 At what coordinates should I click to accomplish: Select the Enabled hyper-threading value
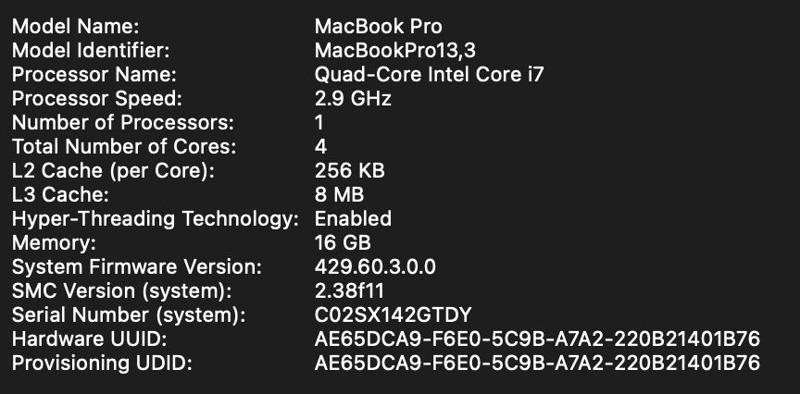[353, 218]
